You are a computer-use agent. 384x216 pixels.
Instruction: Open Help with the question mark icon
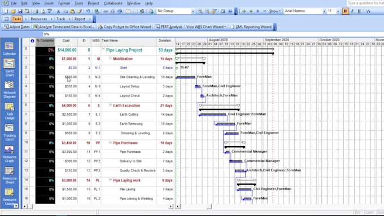[x=230, y=11]
